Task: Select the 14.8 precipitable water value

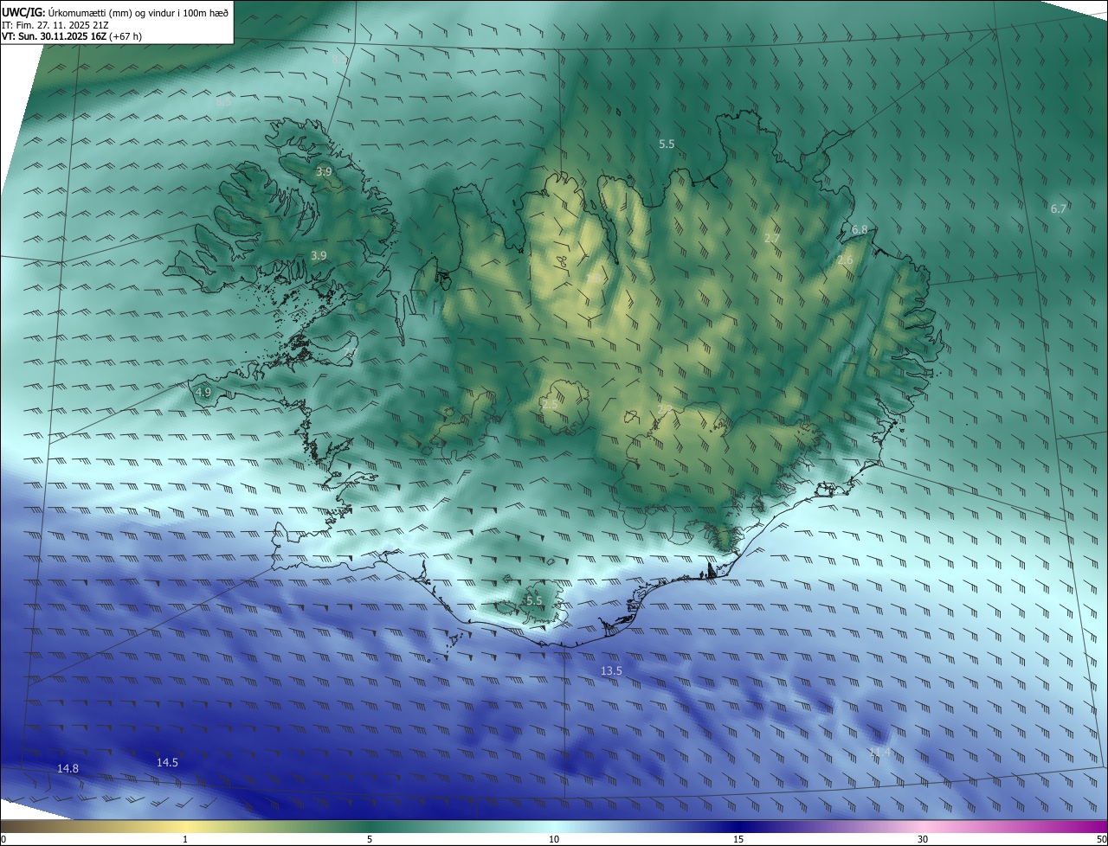Action: (68, 768)
